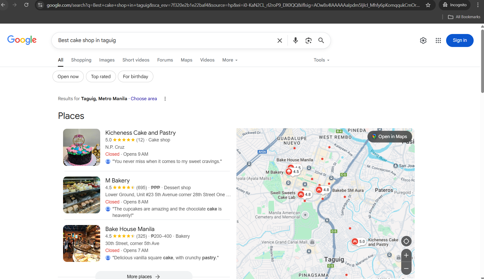This screenshot has height=279, width=484.
Task: Open search by image camera icon
Action: 308,40
